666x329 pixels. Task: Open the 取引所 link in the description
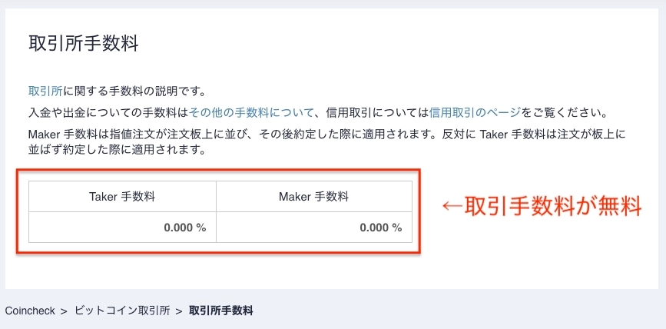45,92
